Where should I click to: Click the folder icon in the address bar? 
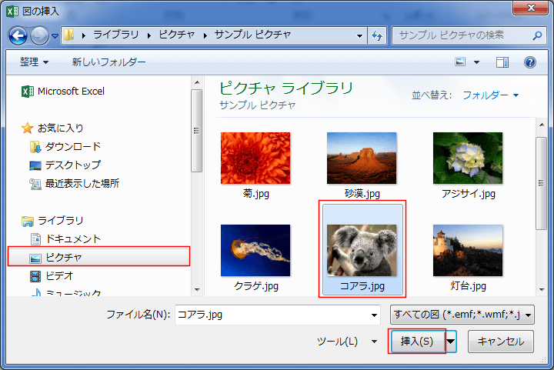69,35
